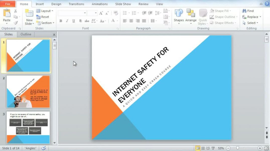Open the Section dropdown
The height and width of the screenshot is (151, 270).
point(45,23)
